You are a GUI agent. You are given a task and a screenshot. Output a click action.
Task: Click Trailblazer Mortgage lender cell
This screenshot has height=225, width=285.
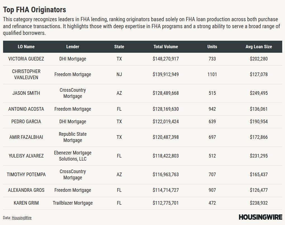click(73, 203)
